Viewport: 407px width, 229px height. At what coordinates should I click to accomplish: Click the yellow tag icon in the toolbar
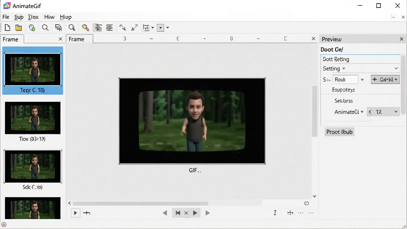(x=85, y=27)
